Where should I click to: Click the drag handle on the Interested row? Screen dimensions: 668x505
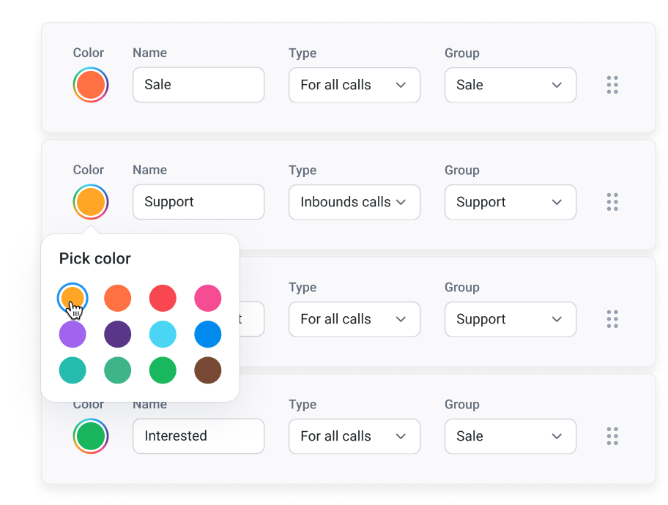tap(613, 436)
